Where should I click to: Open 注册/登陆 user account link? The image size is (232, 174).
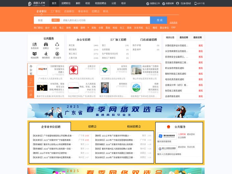183,4
